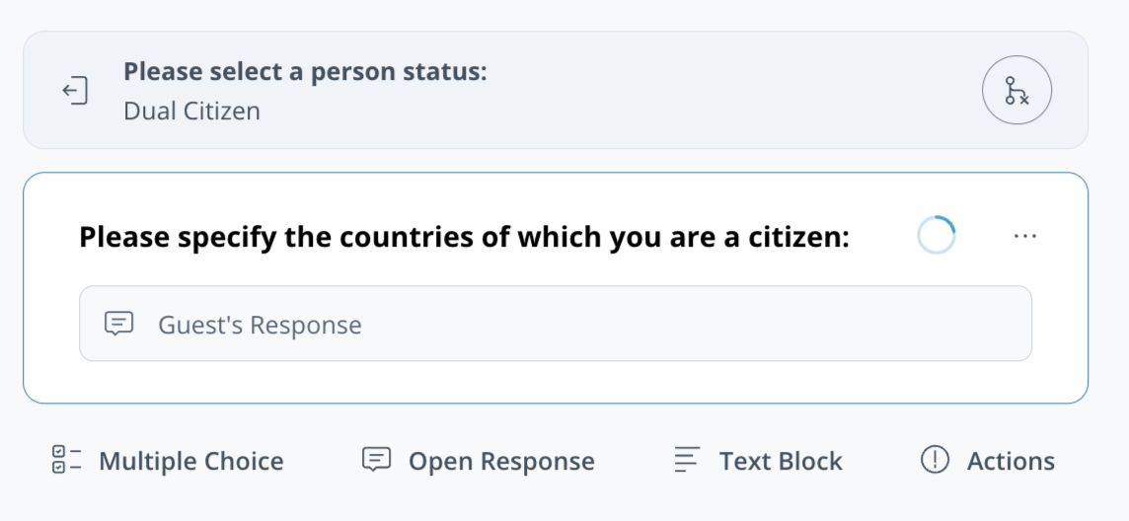1129x521 pixels.
Task: Insert a Text Block
Action: pyautogui.click(x=781, y=461)
